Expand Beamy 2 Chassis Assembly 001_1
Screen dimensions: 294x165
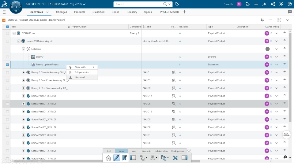(x=24, y=72)
